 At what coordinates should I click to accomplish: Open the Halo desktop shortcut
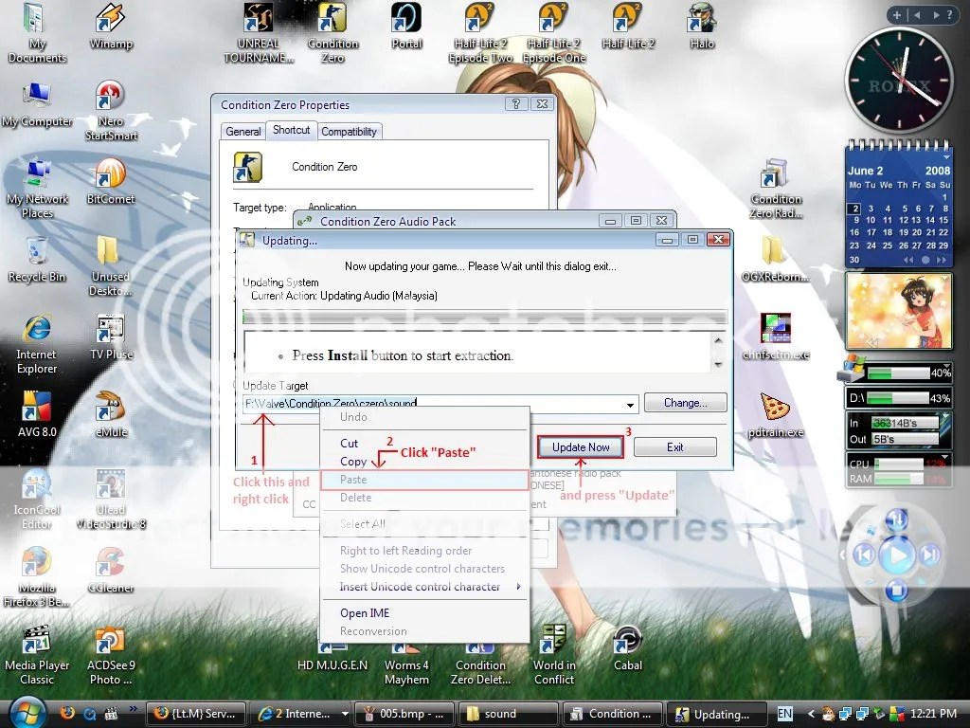pyautogui.click(x=702, y=26)
